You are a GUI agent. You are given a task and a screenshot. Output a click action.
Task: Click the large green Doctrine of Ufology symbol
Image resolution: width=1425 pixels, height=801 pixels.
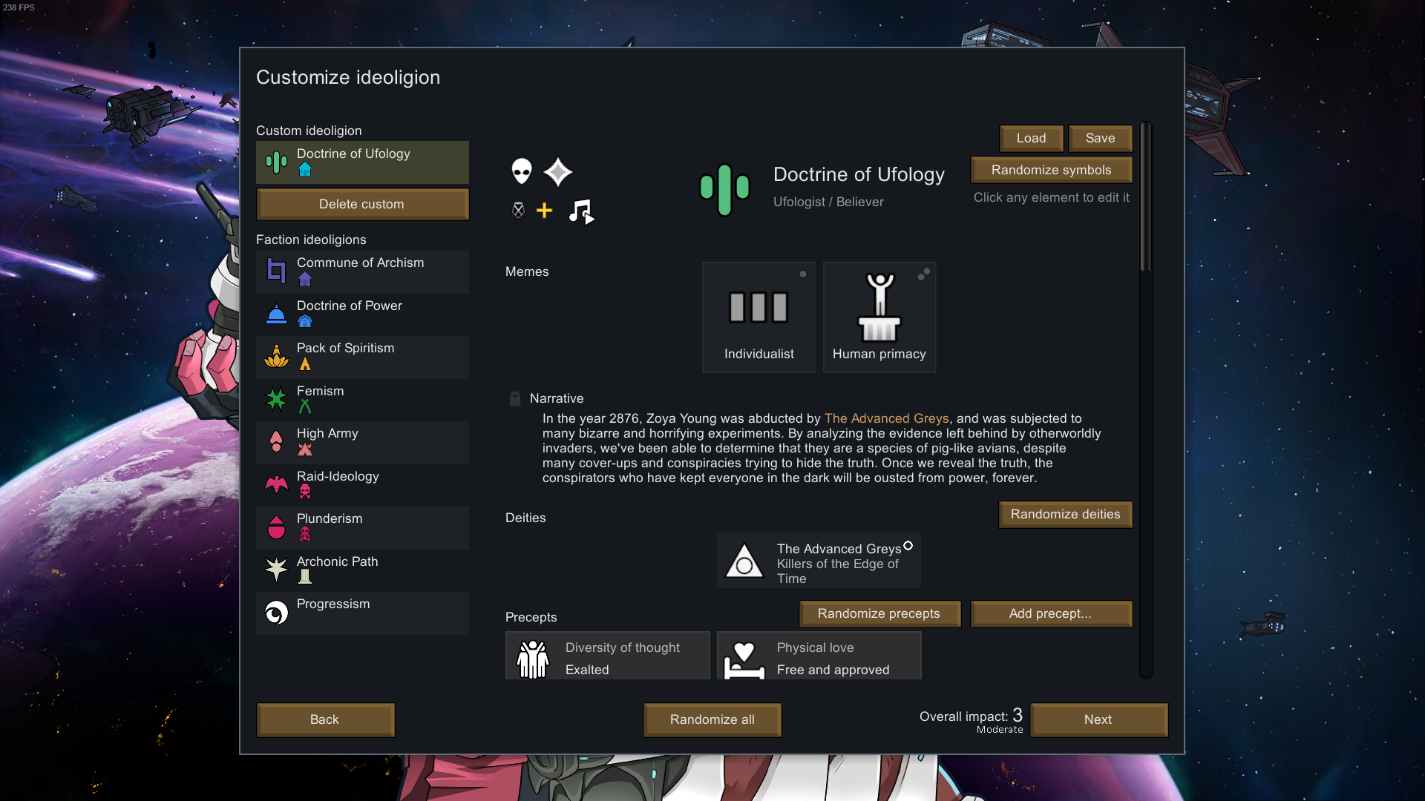click(724, 189)
